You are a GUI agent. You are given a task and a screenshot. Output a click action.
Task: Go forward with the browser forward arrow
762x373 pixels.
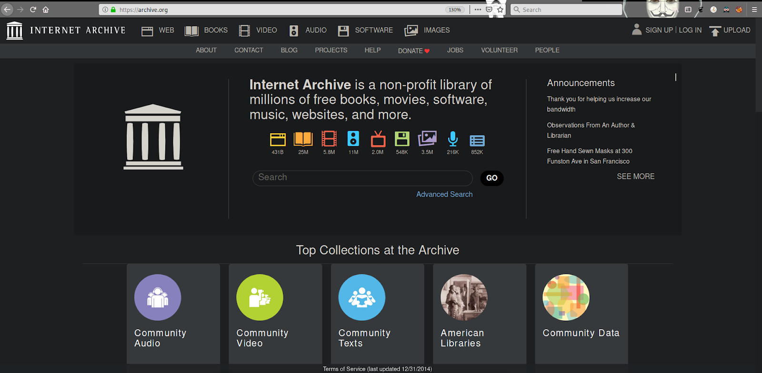[20, 10]
